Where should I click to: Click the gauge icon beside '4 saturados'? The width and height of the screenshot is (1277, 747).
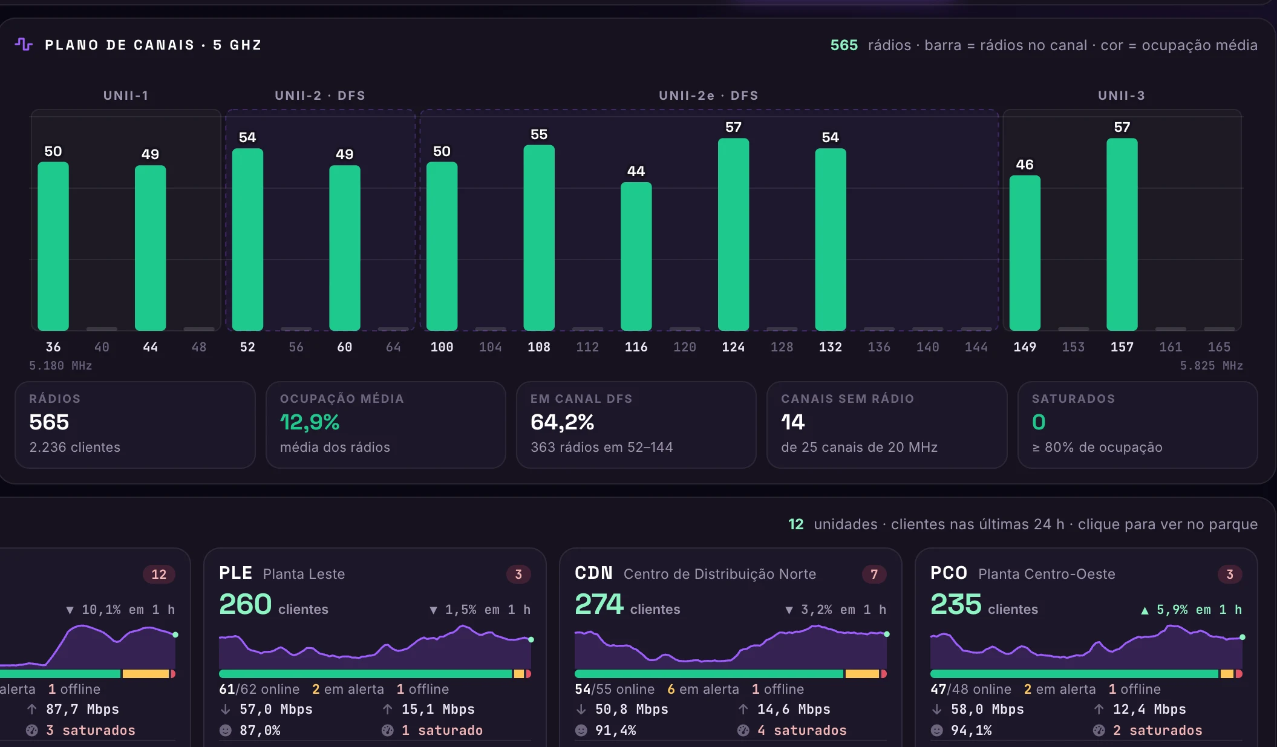(743, 730)
